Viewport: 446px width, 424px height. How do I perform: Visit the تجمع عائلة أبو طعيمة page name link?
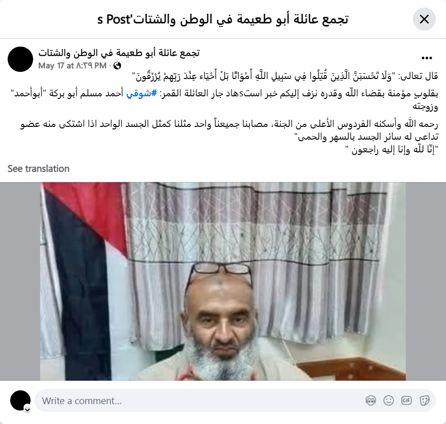point(119,53)
